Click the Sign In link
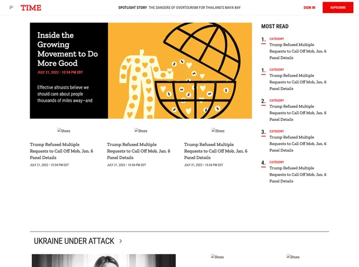 pyautogui.click(x=309, y=8)
